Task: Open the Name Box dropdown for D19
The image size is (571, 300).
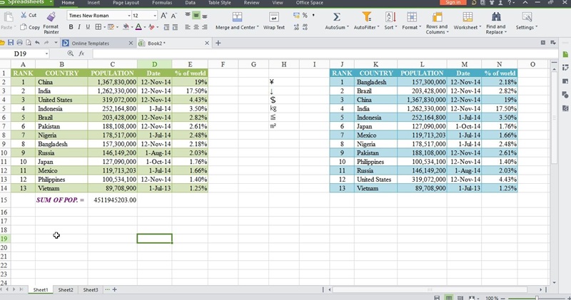Action: 47,53
